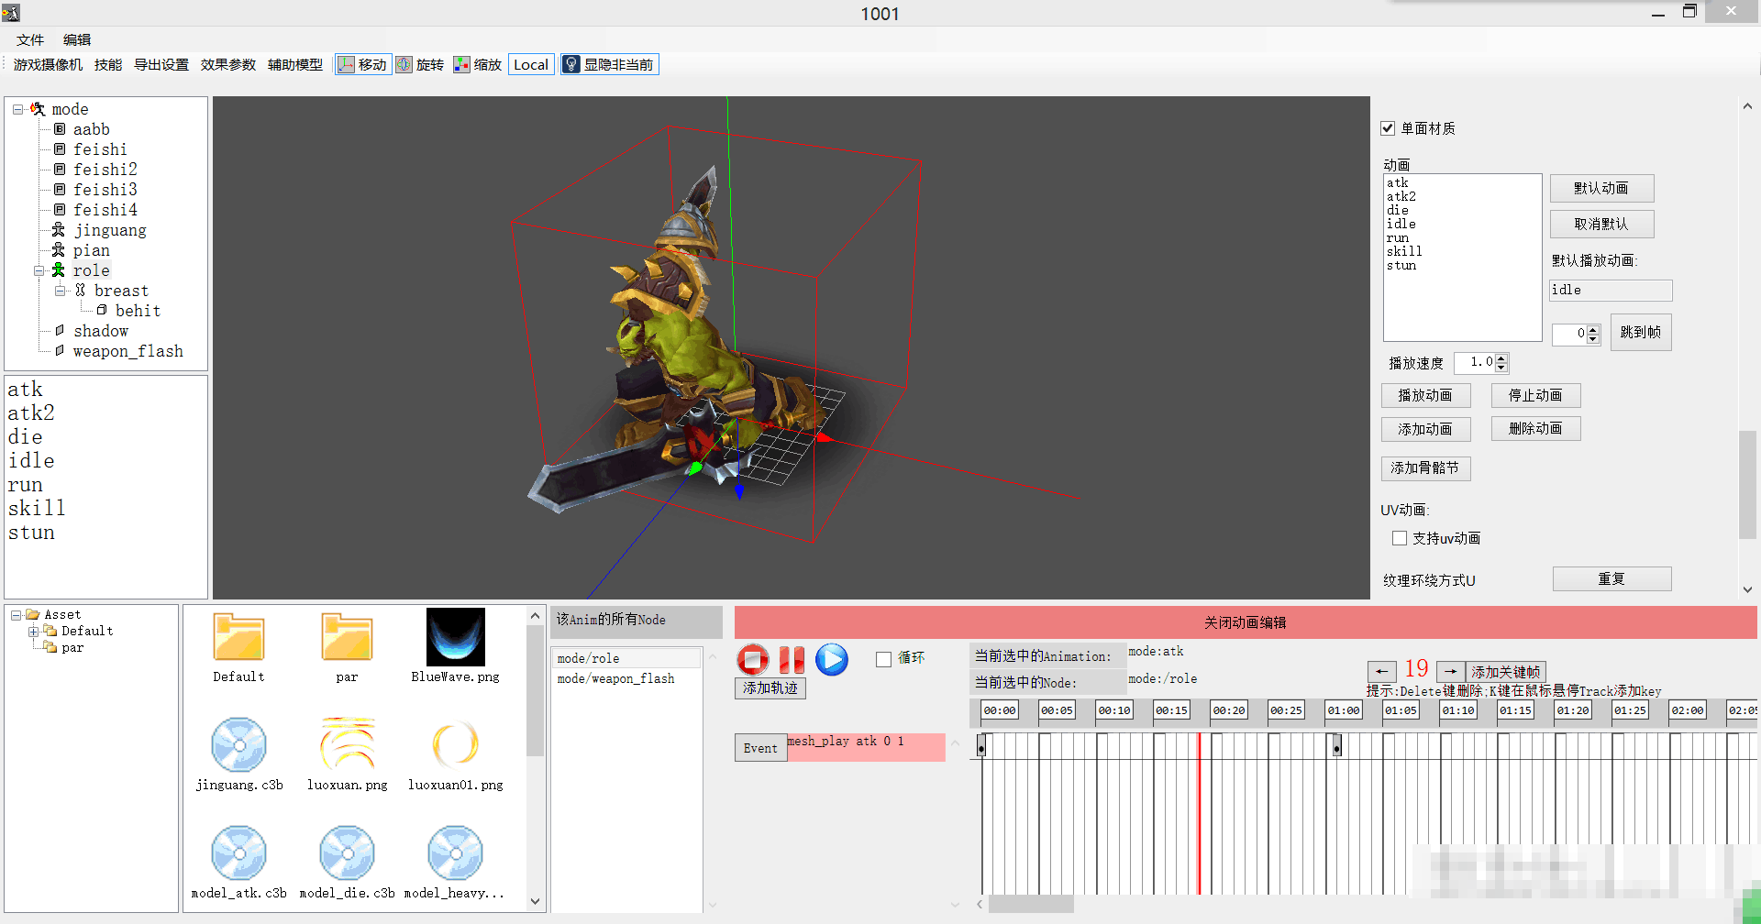
Task: Click the 取消默认 button
Action: click(x=1601, y=224)
